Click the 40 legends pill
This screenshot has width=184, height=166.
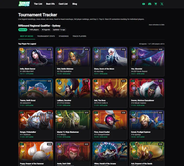click(46, 30)
